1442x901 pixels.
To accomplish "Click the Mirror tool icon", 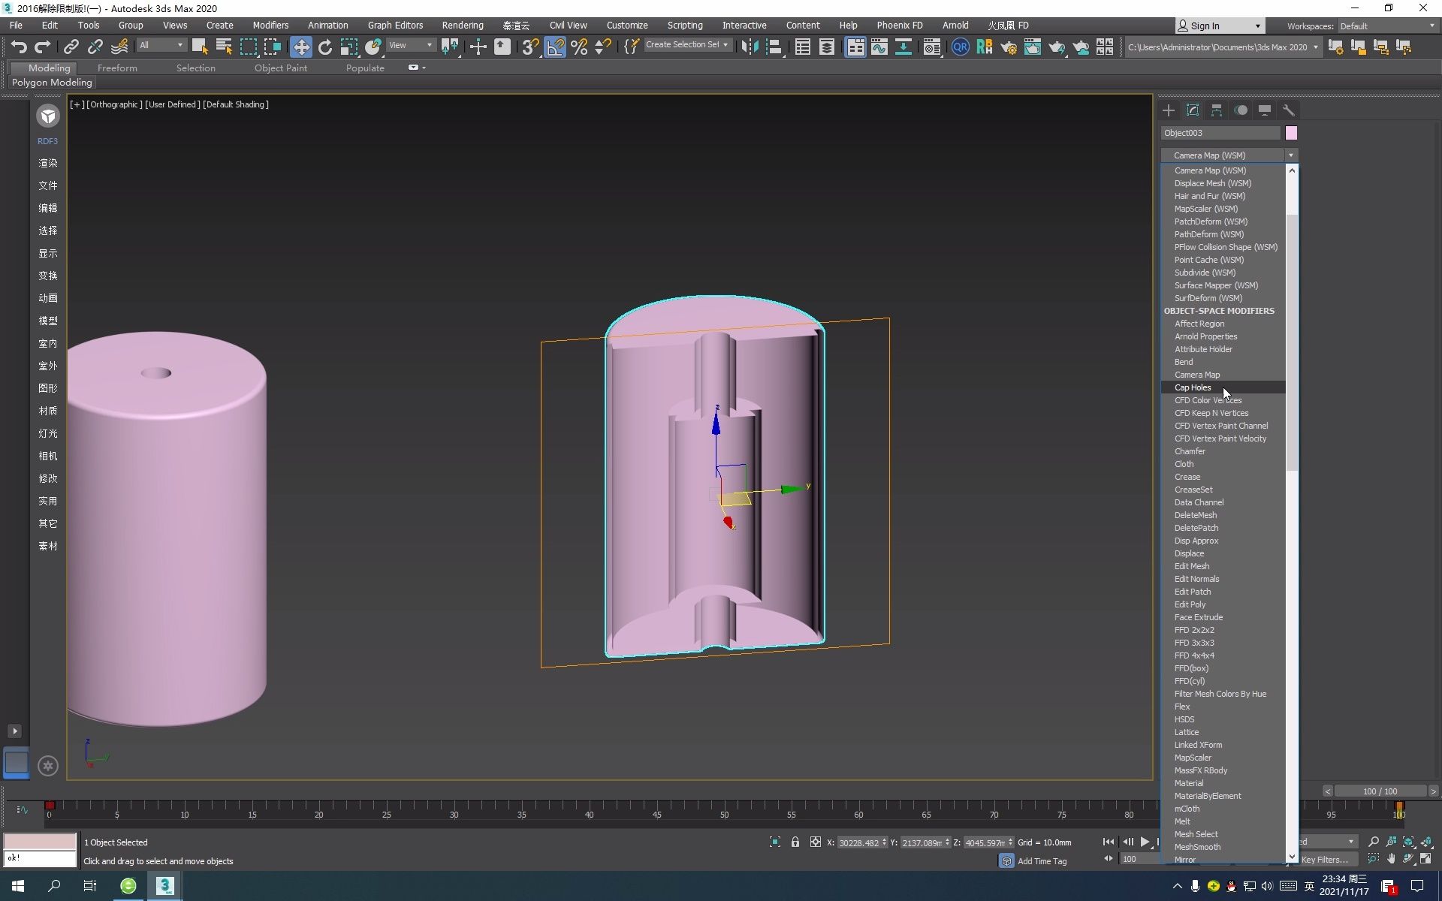I will [749, 47].
